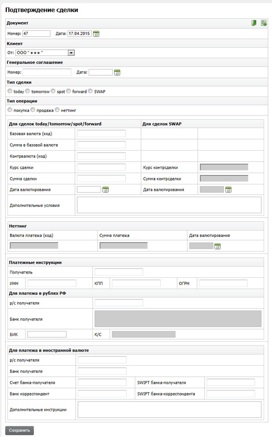Click the БИК input field
The height and width of the screenshot is (437, 272).
[x=47, y=334]
